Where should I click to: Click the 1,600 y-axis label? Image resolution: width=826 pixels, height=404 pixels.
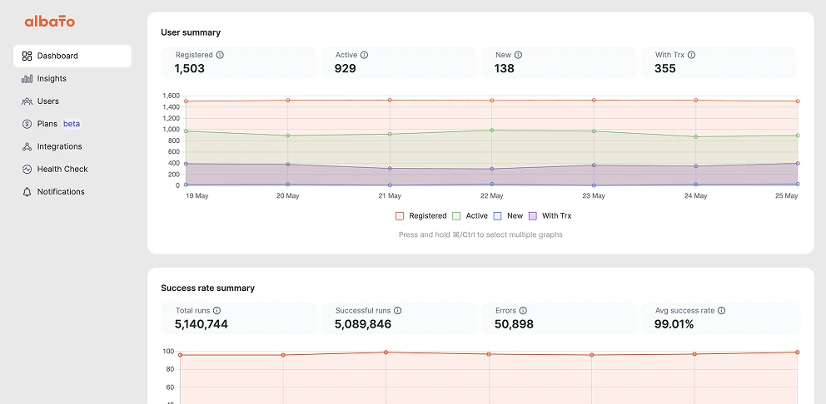(172, 96)
